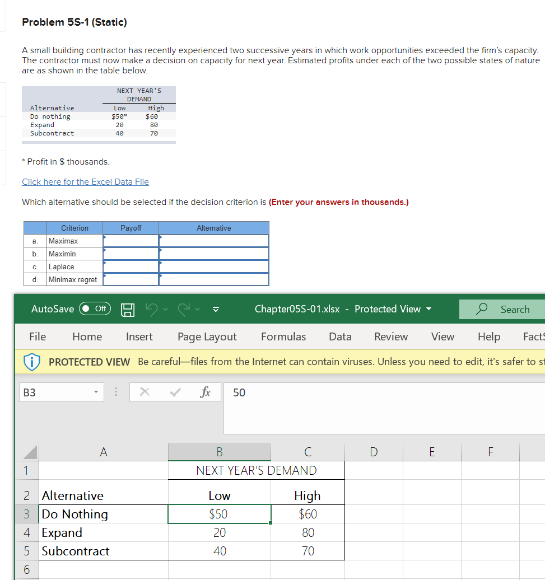The width and height of the screenshot is (545, 580).
Task: Open the File menu
Action: pyautogui.click(x=37, y=336)
